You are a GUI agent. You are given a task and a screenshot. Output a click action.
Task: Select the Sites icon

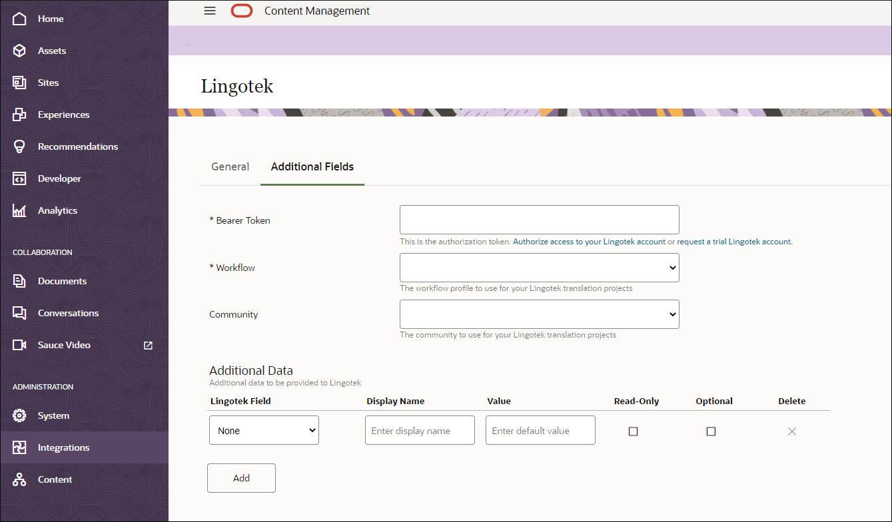[19, 83]
